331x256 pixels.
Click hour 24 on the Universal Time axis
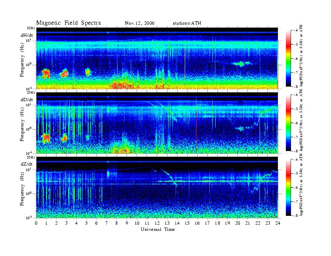click(x=278, y=223)
